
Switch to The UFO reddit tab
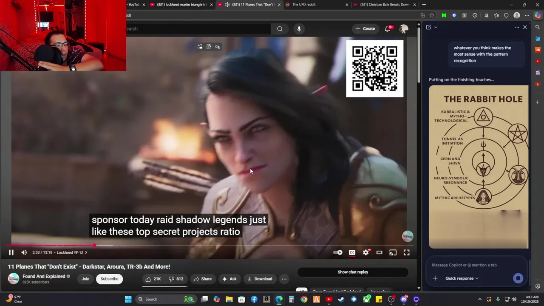(x=317, y=5)
